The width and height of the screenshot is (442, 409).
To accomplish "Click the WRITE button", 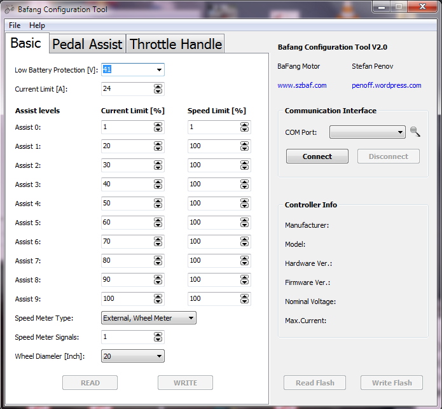I will point(185,383).
